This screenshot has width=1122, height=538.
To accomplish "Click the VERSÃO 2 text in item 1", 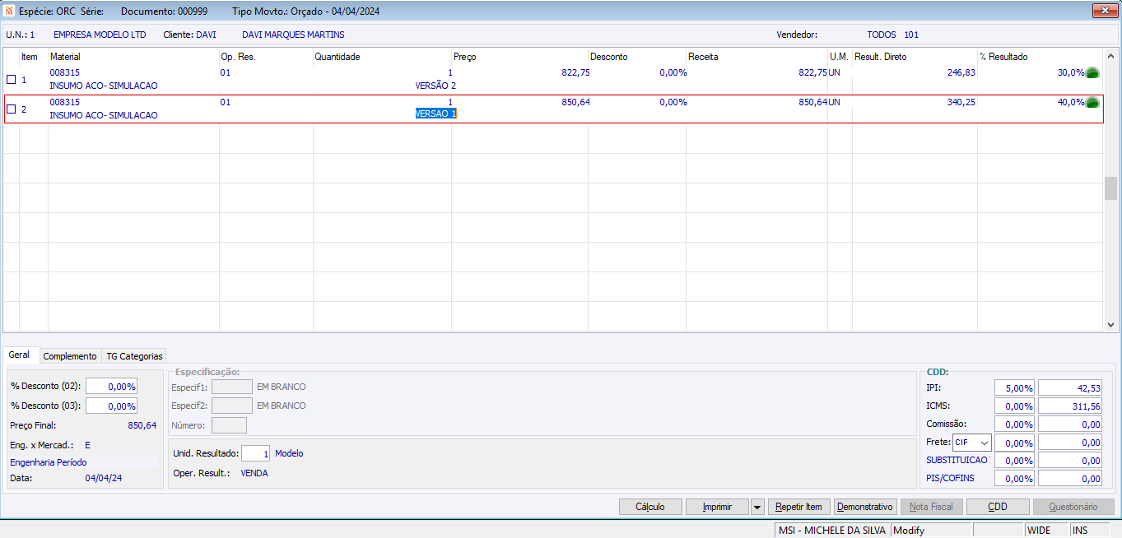I will tap(435, 86).
